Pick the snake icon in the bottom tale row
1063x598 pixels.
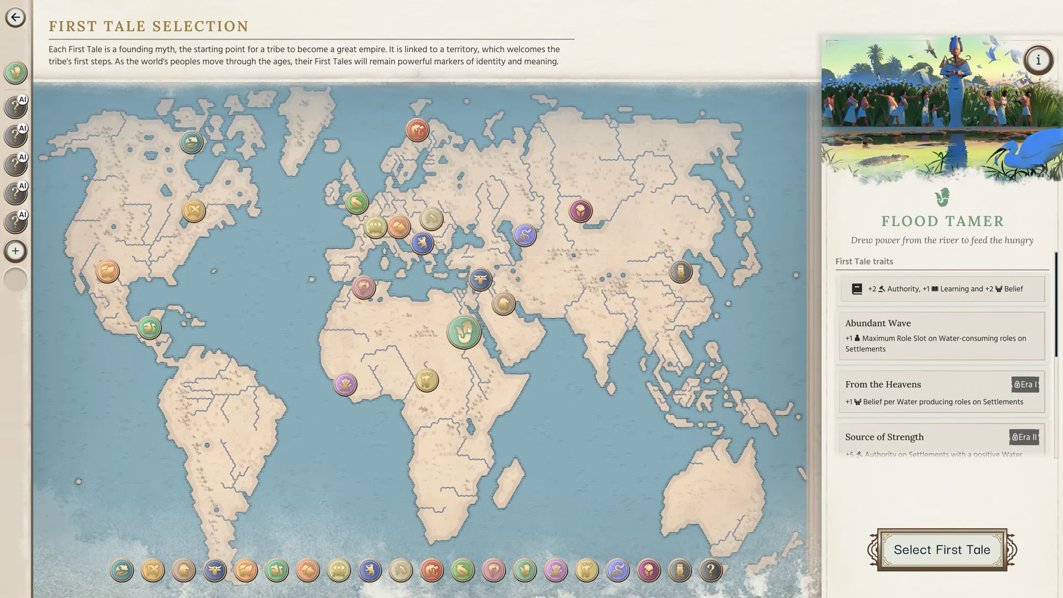click(618, 570)
